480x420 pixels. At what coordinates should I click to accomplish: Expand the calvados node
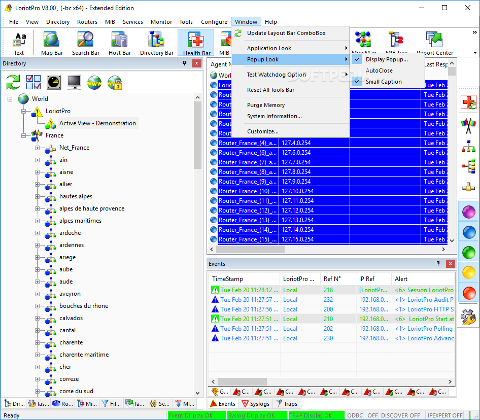38,319
